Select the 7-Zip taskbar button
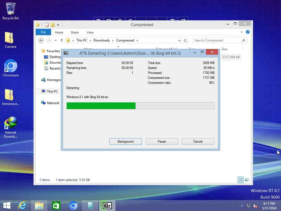Screen dimensions: 281x211 (107, 206)
